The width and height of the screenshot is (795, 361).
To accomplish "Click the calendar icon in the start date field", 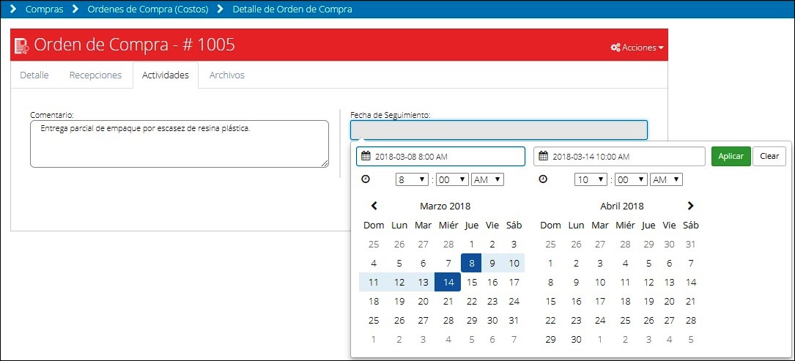I will [x=366, y=156].
